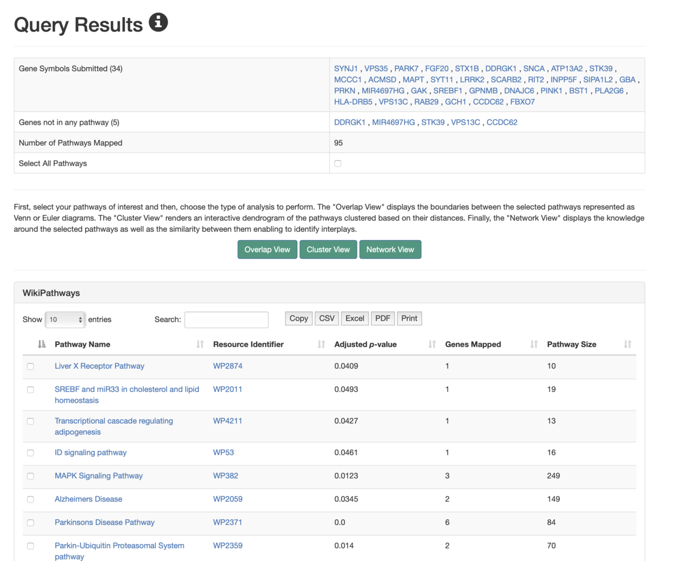Export the table to Excel
The height and width of the screenshot is (561, 674).
355,319
